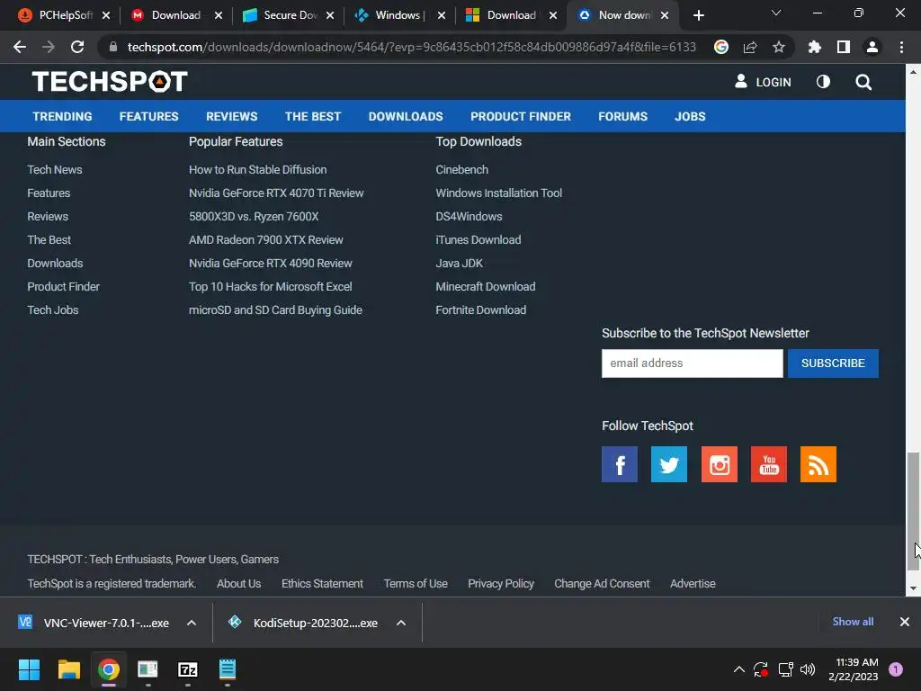Open VNC-Viewer-7.0.1 downloaded file

[94, 623]
